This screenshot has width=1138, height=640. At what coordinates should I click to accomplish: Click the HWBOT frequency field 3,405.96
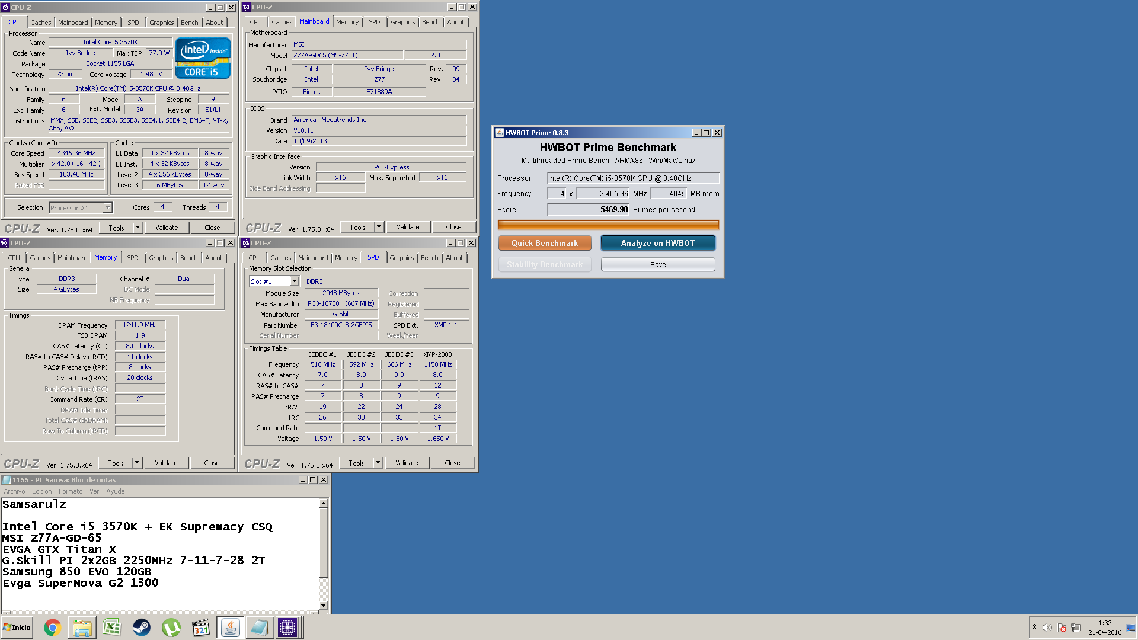coord(603,194)
